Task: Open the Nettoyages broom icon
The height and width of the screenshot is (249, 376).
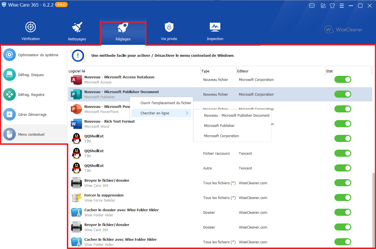Action: coord(77,27)
